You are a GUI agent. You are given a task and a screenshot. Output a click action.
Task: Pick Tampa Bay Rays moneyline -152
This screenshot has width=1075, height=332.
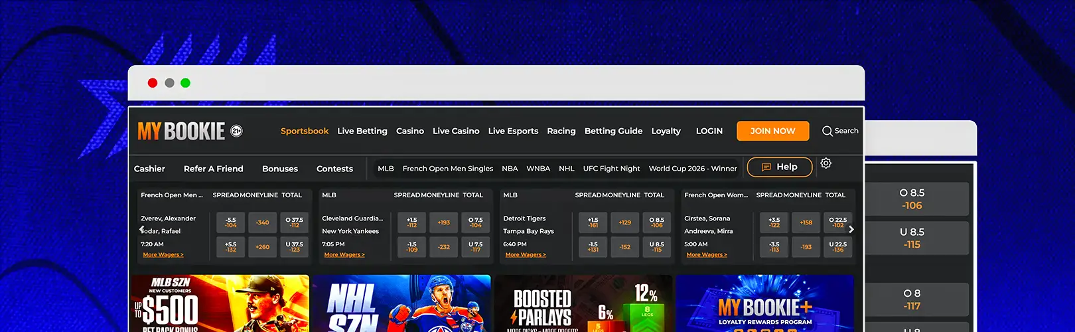pos(625,247)
